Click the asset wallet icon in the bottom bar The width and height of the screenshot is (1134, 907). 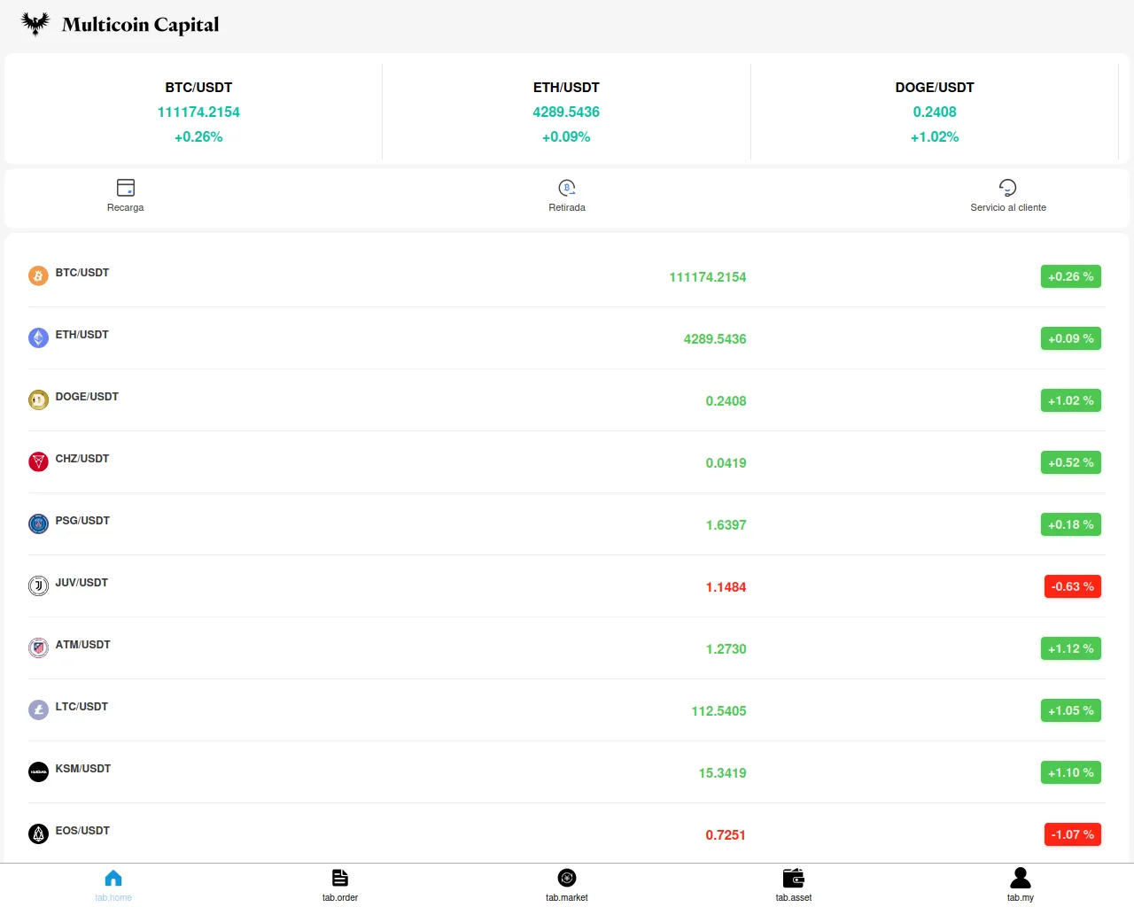tap(794, 878)
